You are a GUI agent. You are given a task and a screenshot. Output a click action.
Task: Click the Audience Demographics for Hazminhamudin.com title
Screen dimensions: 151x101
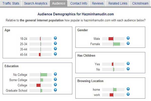pos(75,14)
